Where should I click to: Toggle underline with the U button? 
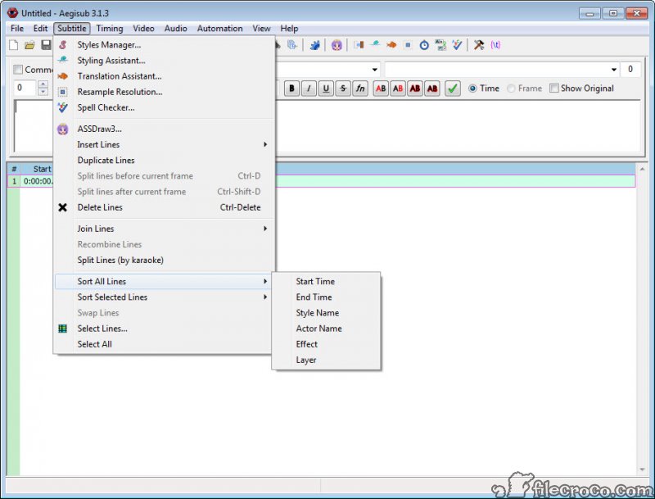click(326, 88)
